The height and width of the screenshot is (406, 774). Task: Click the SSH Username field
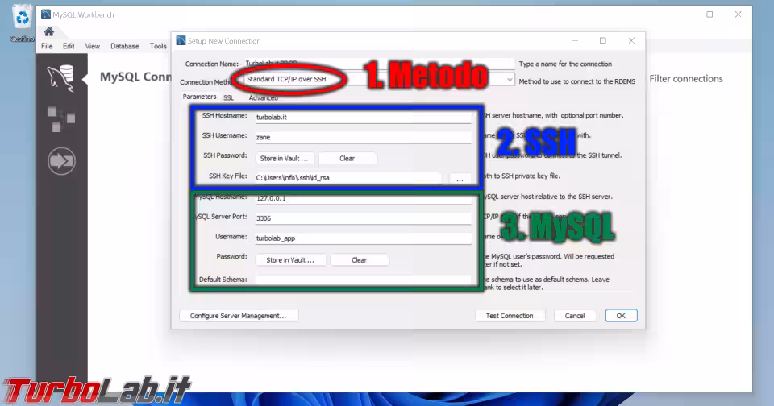(363, 137)
